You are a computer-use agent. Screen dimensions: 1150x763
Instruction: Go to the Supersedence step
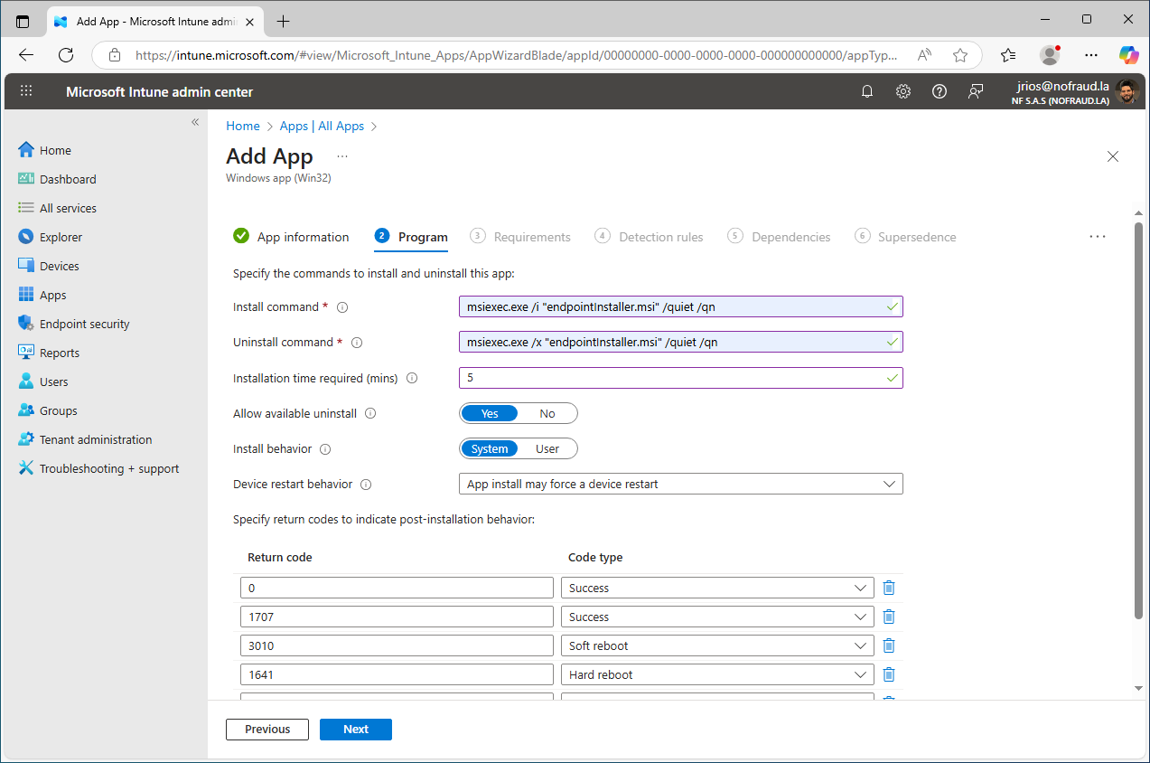pyautogui.click(x=905, y=237)
